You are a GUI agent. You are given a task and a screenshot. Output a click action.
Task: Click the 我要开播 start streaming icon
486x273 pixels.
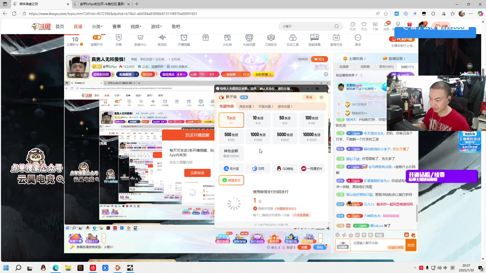click(x=76, y=238)
